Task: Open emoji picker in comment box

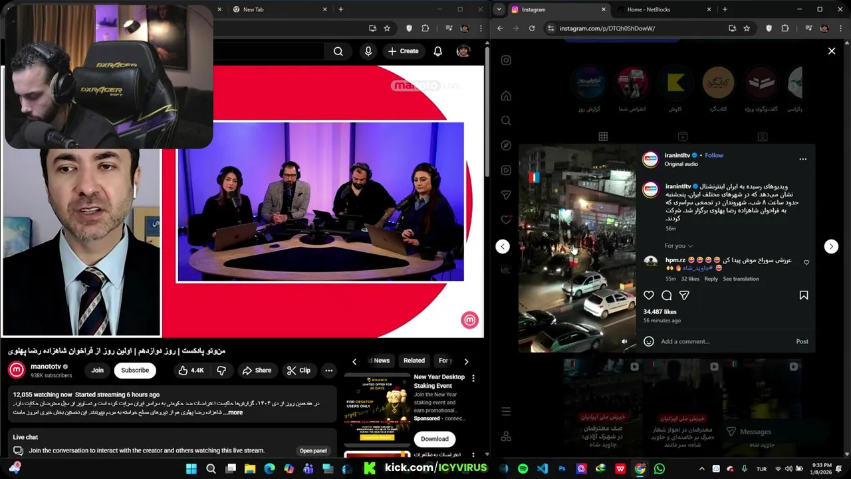Action: pos(649,341)
